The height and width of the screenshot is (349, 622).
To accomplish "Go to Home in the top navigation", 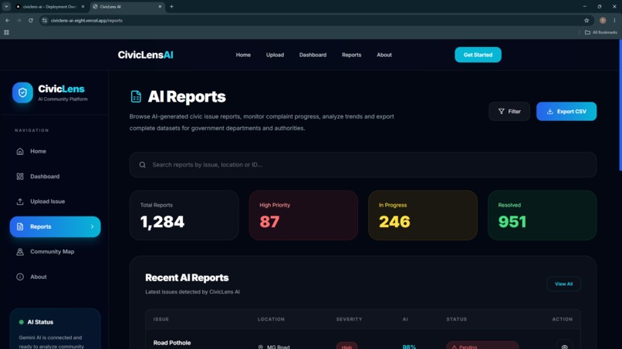I will pos(243,55).
